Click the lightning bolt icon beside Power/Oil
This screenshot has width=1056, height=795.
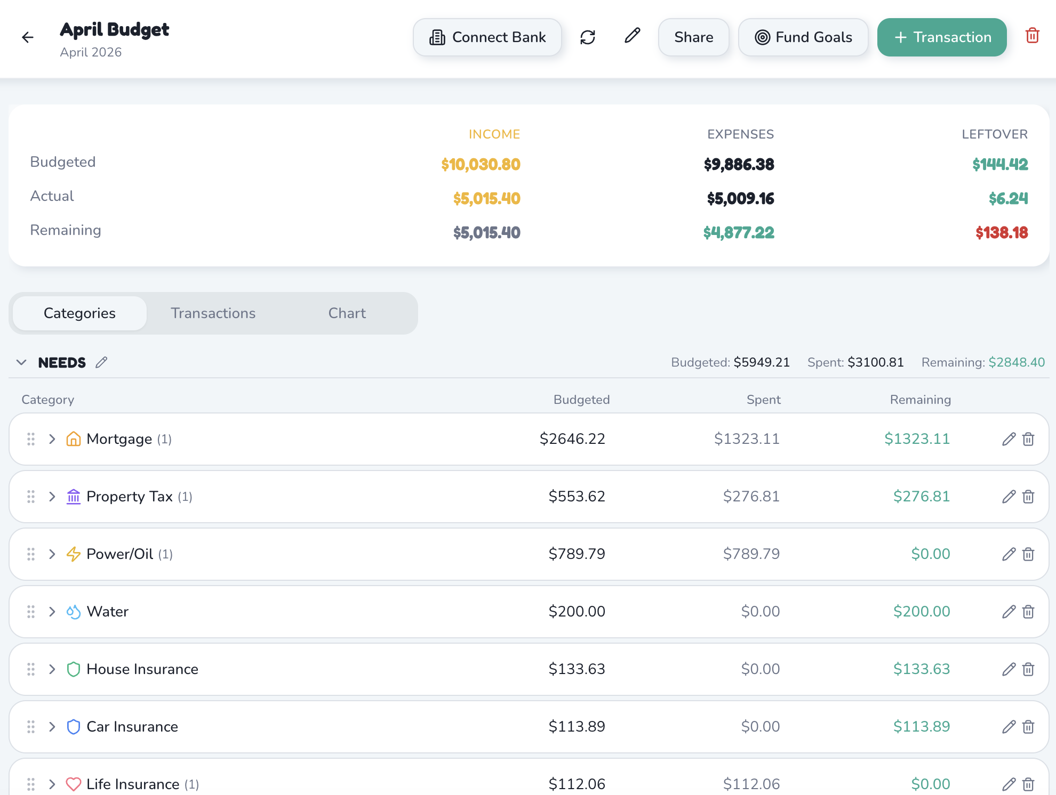[x=74, y=554]
